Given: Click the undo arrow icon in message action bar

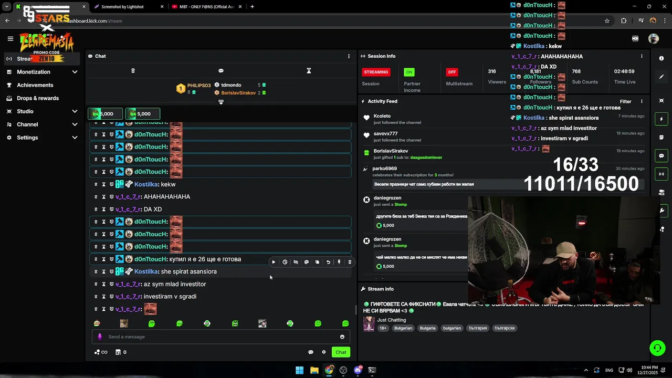Looking at the screenshot, I should pos(328,262).
